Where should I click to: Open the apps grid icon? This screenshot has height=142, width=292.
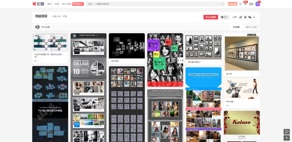coord(241,4)
